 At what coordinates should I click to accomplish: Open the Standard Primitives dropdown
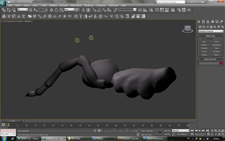tap(211, 31)
